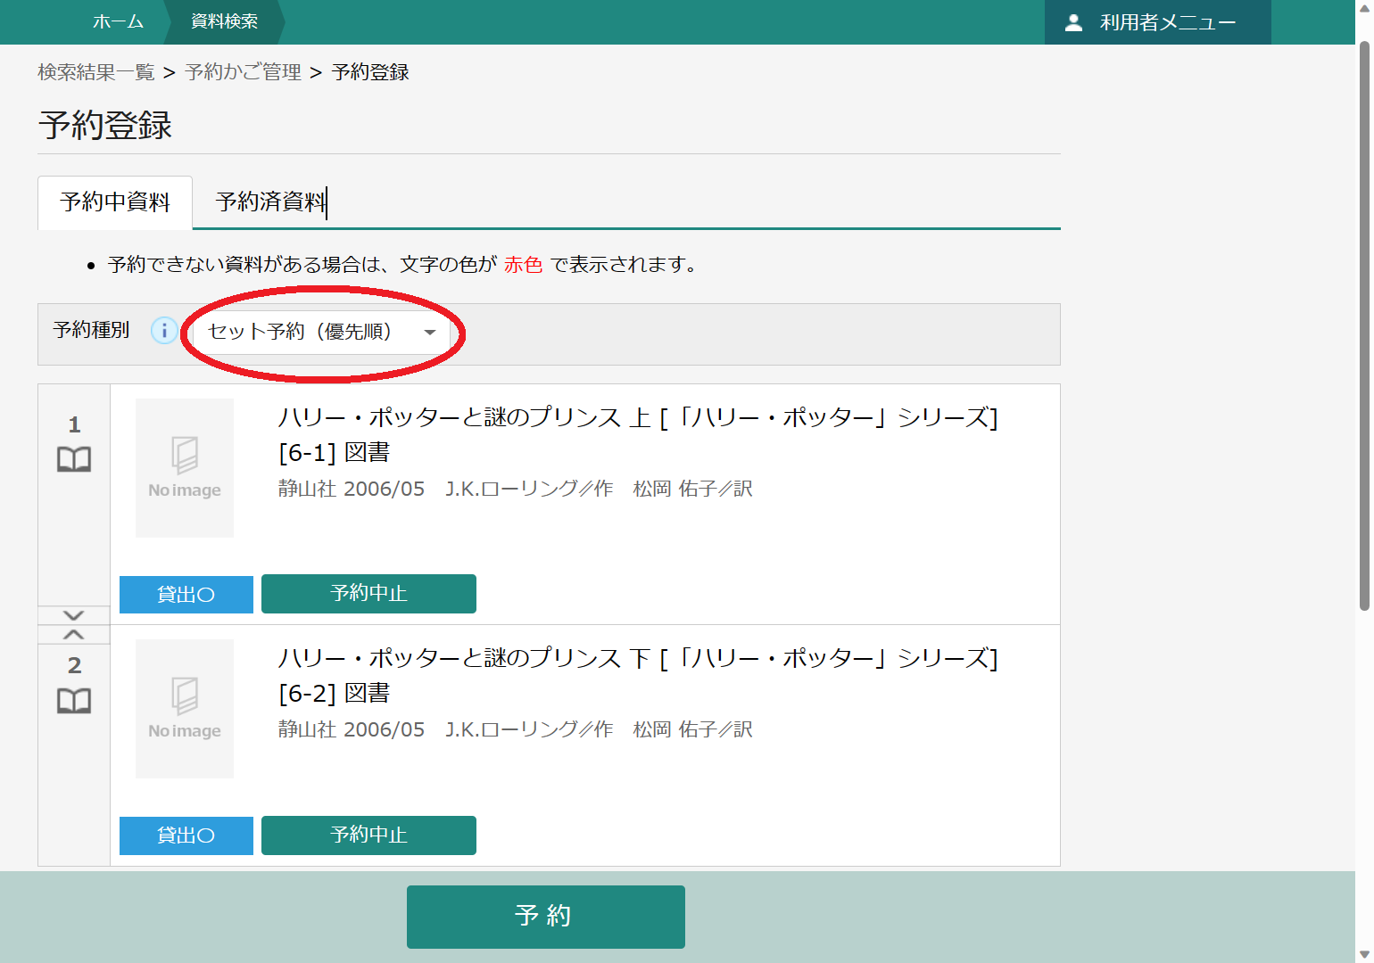Follow the 検索結果一覧 breadcrumb link

coord(96,72)
